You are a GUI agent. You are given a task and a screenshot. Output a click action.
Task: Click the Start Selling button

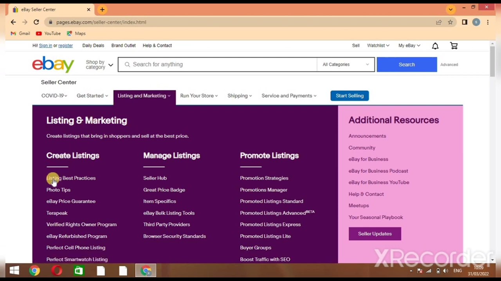350,96
